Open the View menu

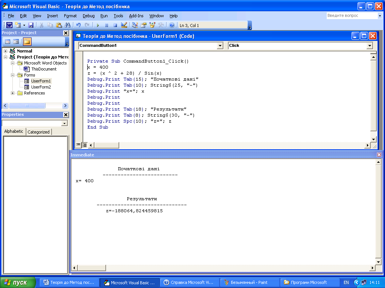[37, 16]
